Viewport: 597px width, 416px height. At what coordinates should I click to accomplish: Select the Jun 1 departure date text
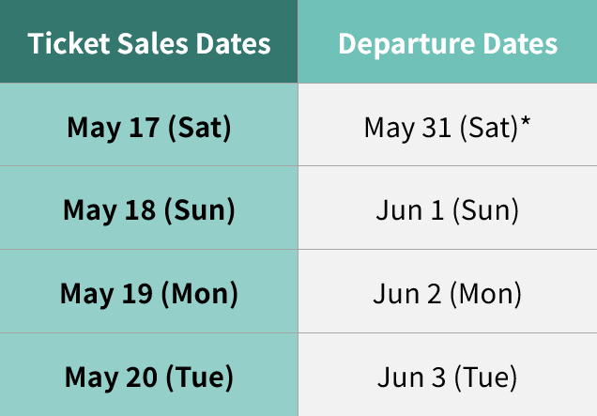[408, 209]
